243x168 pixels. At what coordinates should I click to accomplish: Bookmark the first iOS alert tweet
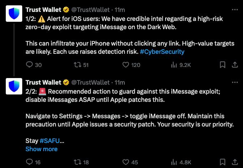[222, 65]
